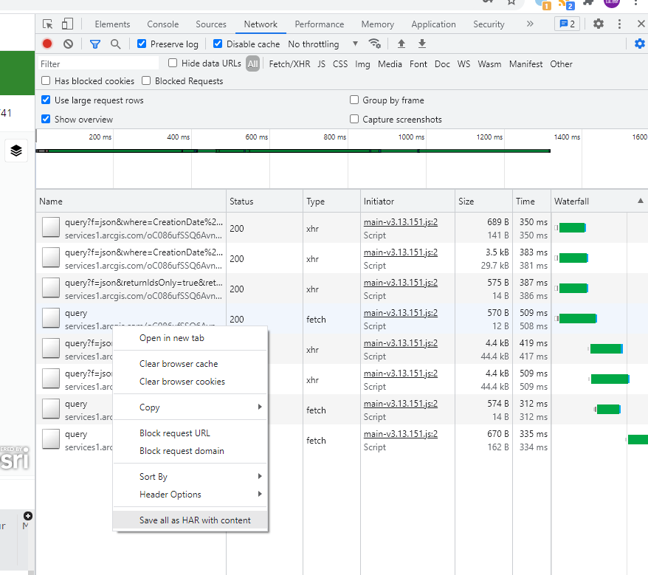Enable Hide data URLs checkbox
This screenshot has height=575, width=648.
click(x=173, y=63)
